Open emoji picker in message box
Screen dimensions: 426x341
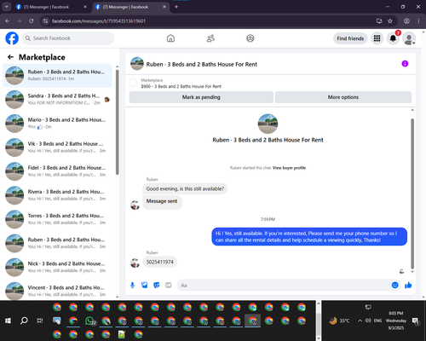[x=394, y=285]
